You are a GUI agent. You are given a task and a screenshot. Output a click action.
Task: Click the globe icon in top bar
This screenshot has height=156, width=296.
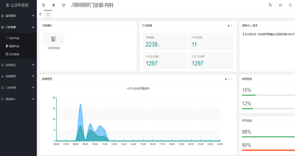[54, 5]
